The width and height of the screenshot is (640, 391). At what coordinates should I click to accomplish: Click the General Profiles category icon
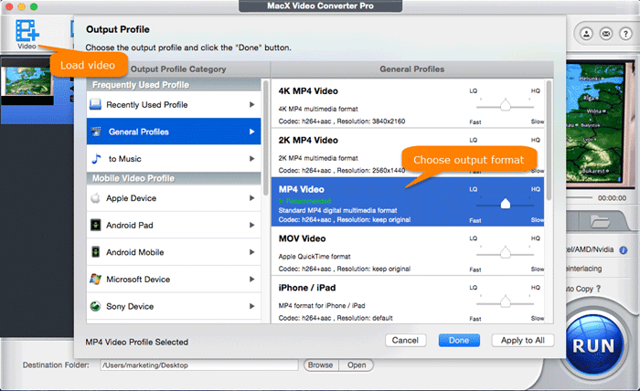point(96,132)
